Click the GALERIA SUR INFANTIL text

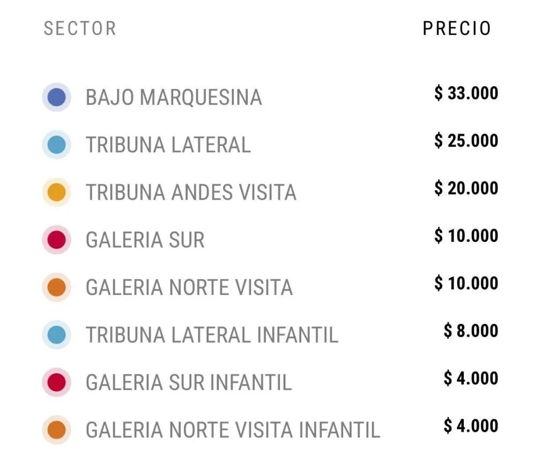[x=189, y=383]
